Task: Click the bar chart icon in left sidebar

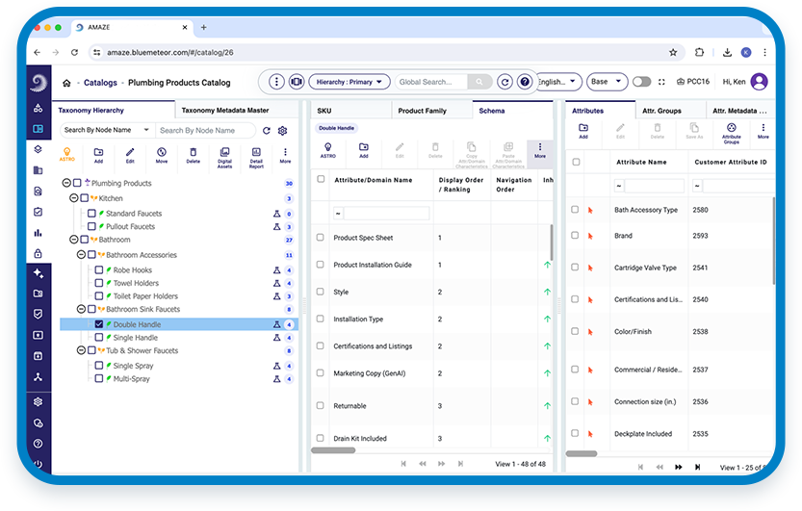Action: click(38, 233)
